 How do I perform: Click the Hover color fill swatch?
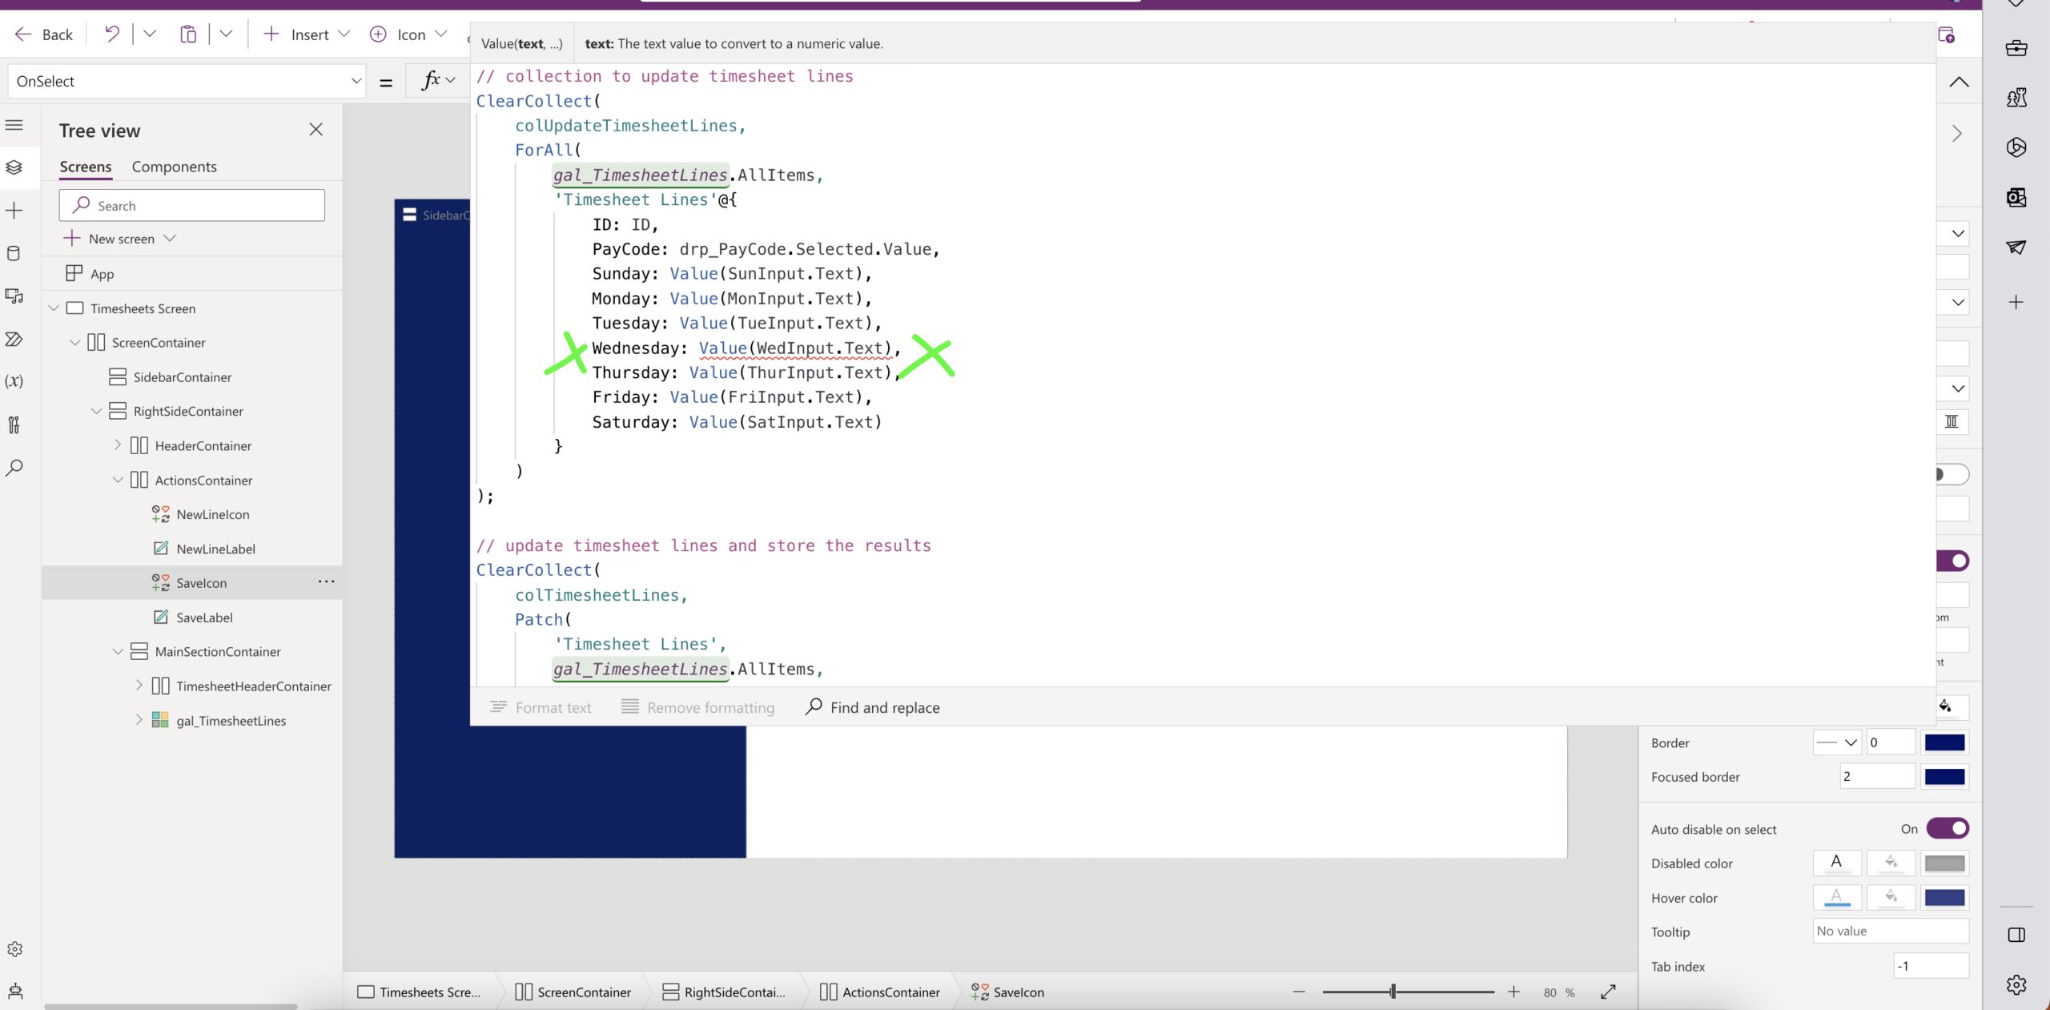(x=1944, y=898)
